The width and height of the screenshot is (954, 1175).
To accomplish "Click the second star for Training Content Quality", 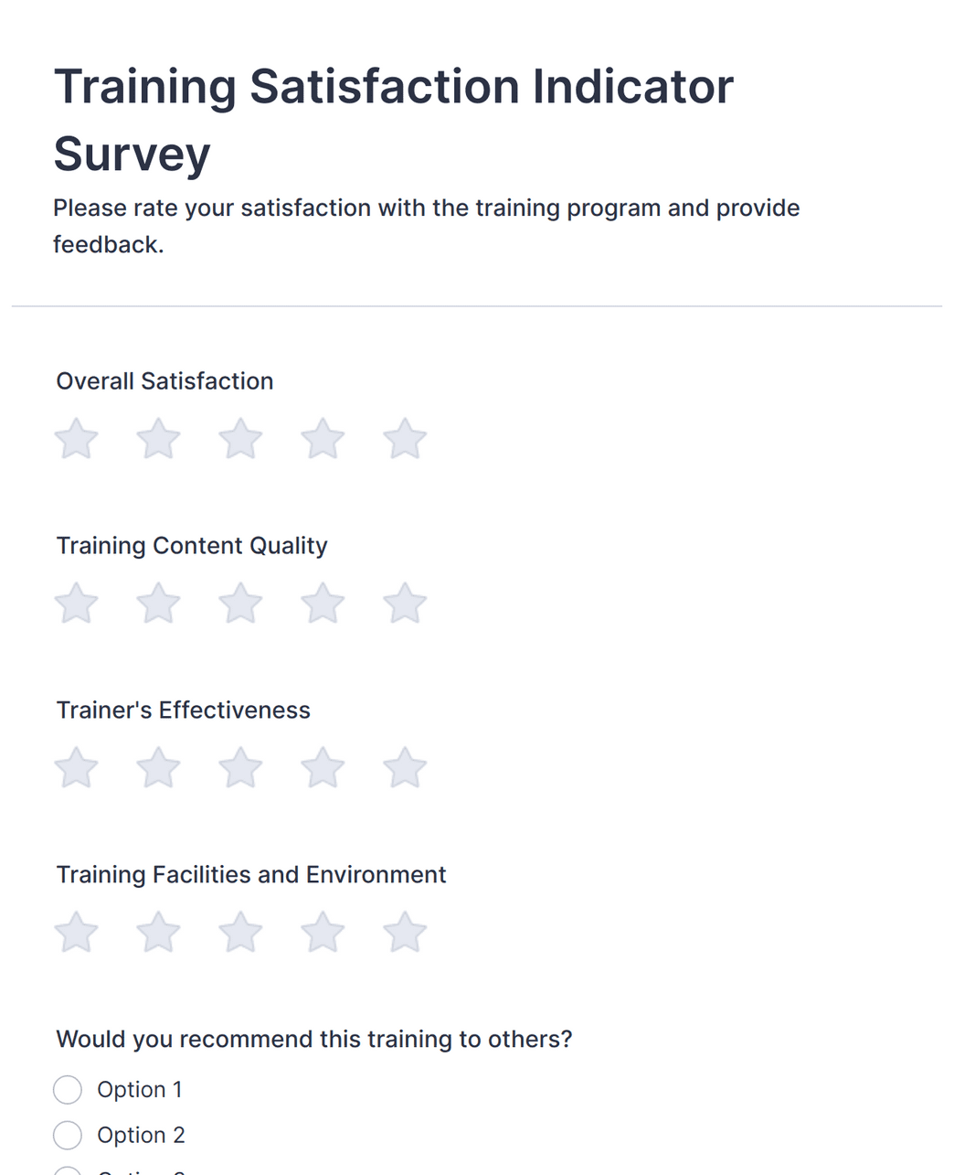I will coord(158,603).
